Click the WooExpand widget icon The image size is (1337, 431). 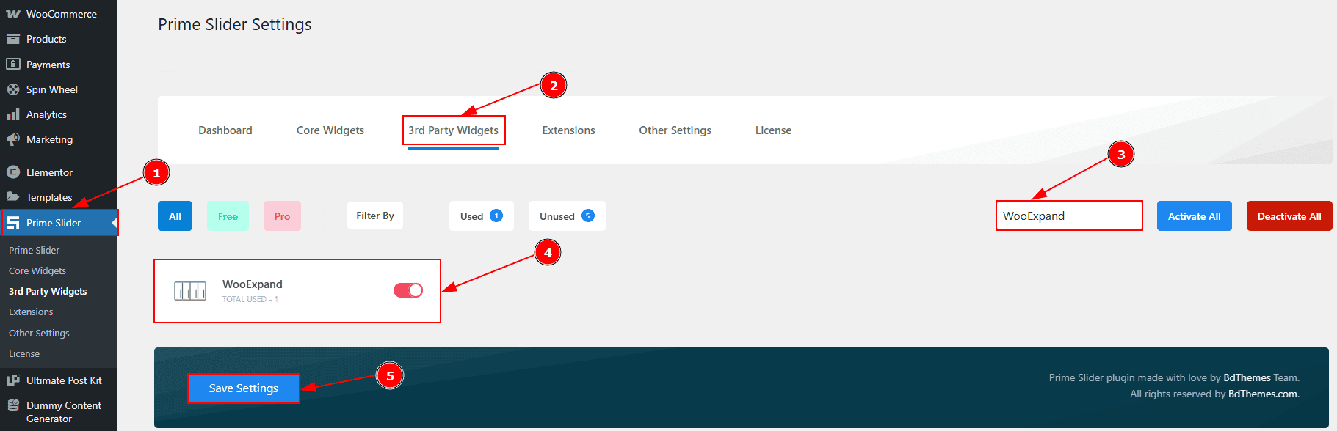click(190, 291)
